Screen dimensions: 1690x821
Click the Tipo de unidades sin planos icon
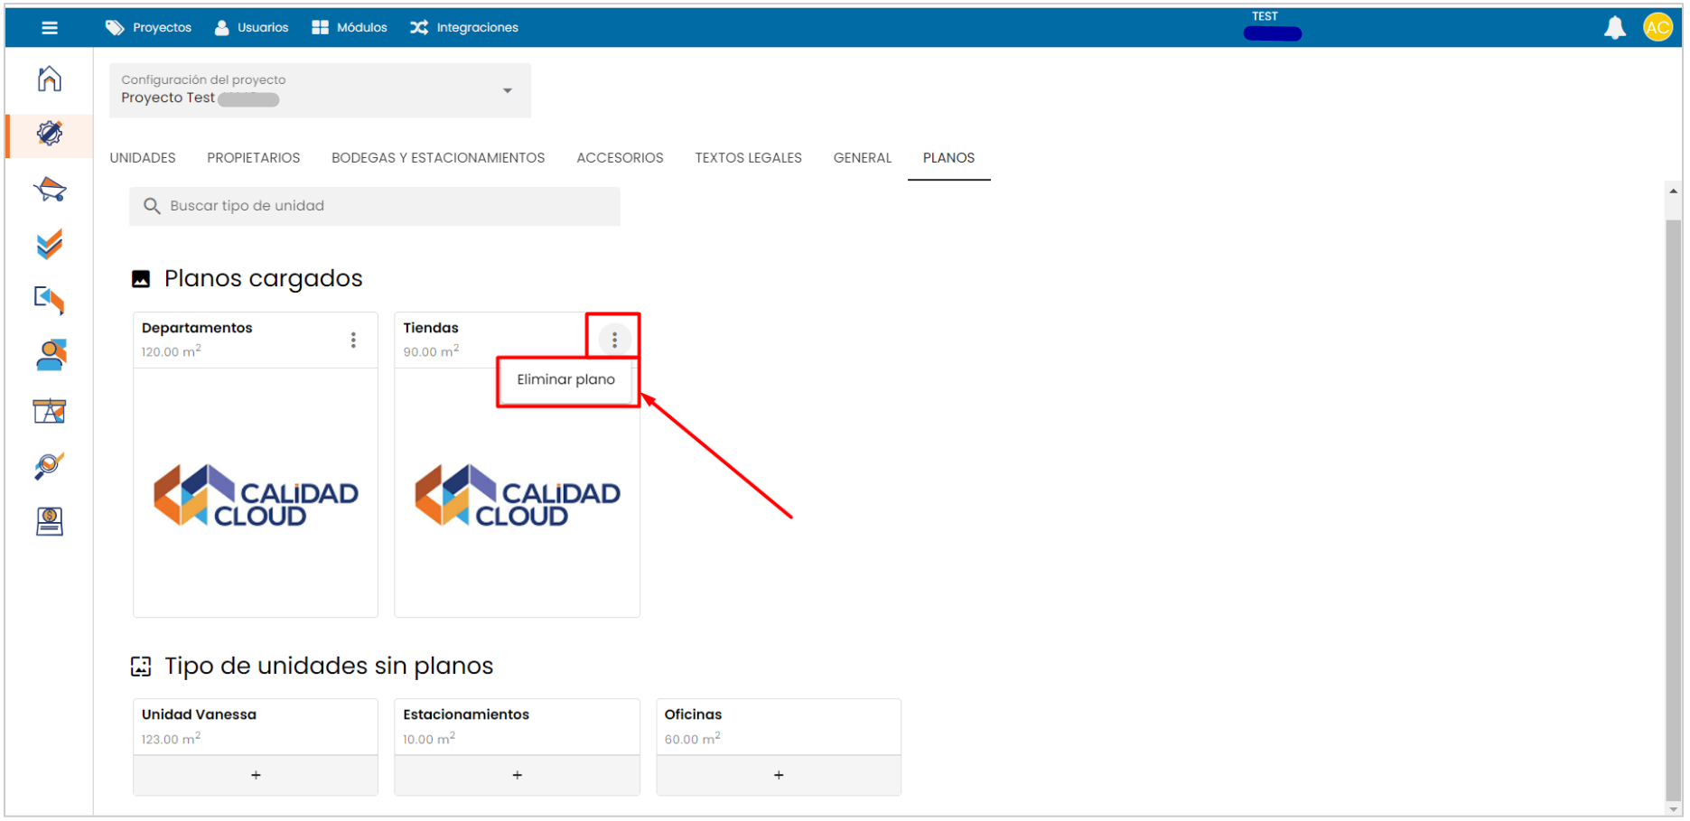(x=141, y=667)
